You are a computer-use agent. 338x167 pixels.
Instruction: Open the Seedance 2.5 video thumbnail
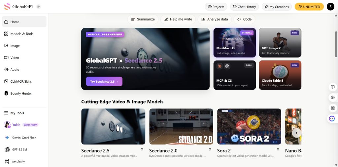[113, 126]
